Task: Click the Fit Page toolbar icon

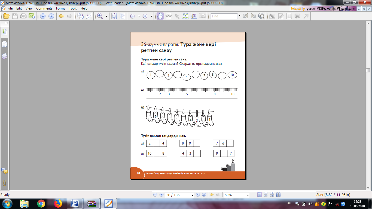Action: 114,16
